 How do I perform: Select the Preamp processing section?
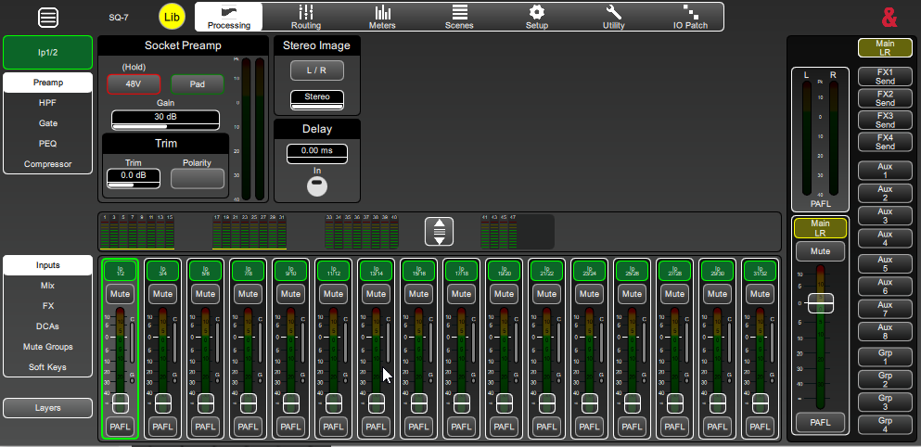click(47, 83)
